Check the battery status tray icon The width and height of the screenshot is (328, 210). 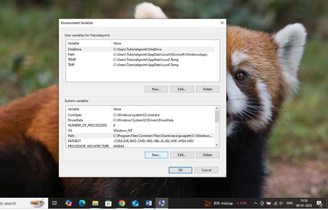268,203
